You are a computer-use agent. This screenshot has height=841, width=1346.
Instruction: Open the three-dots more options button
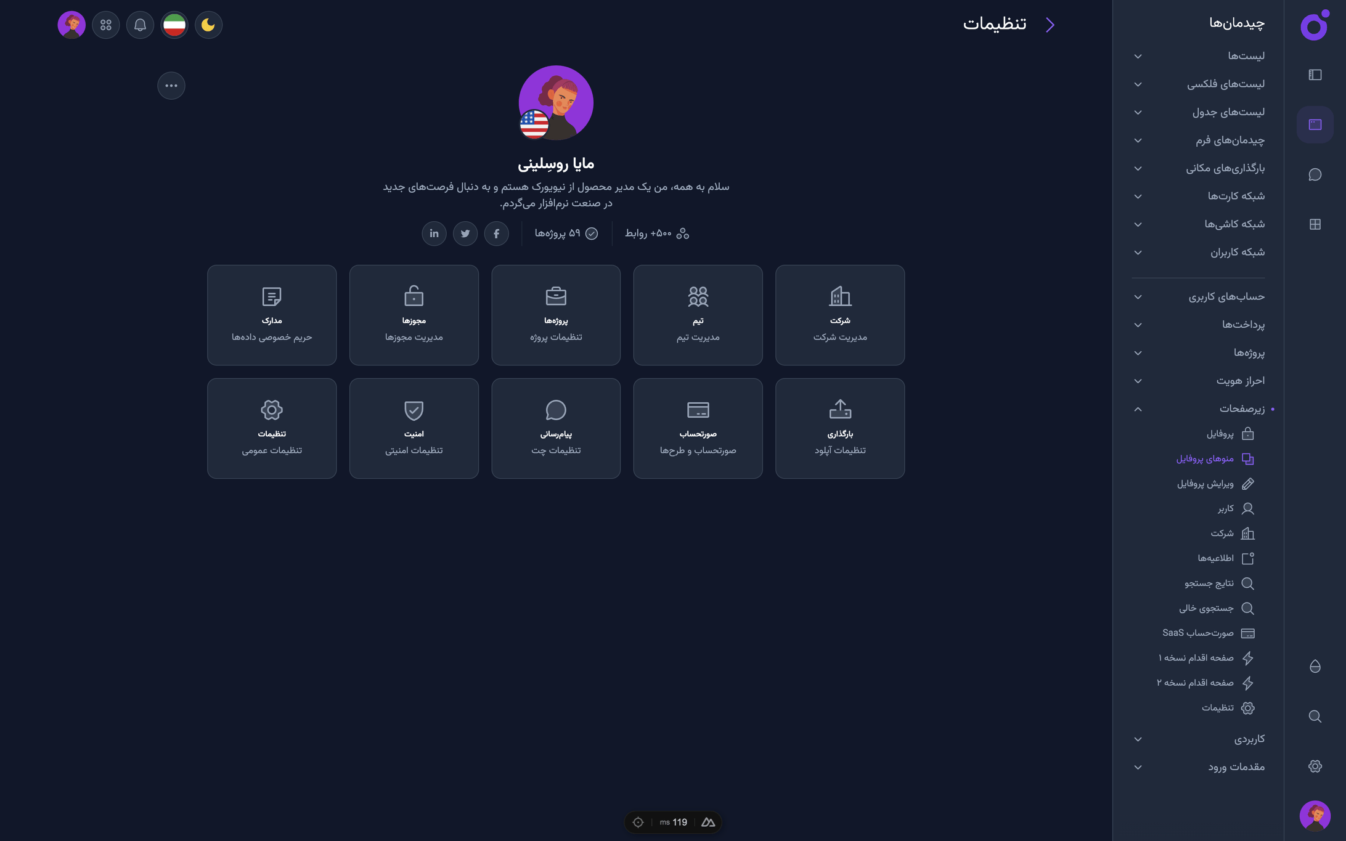pos(171,86)
